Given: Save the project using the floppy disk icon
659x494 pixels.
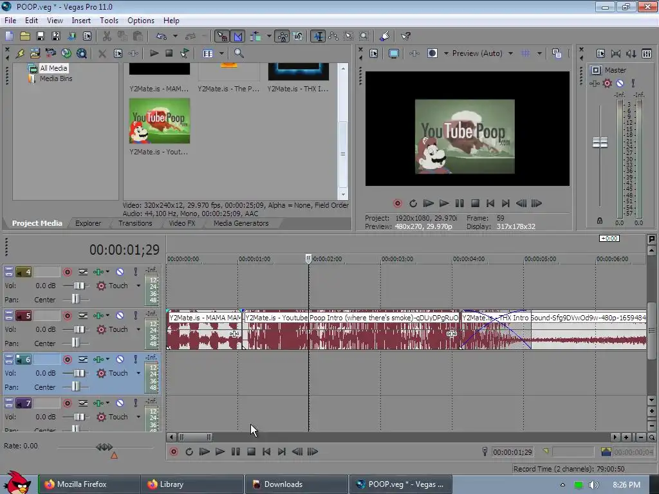Looking at the screenshot, I should pos(41,36).
